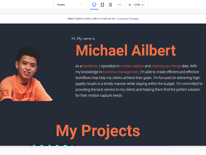
Task: Click the 'freelancer' highlighted word
Action: pyautogui.click(x=90, y=66)
